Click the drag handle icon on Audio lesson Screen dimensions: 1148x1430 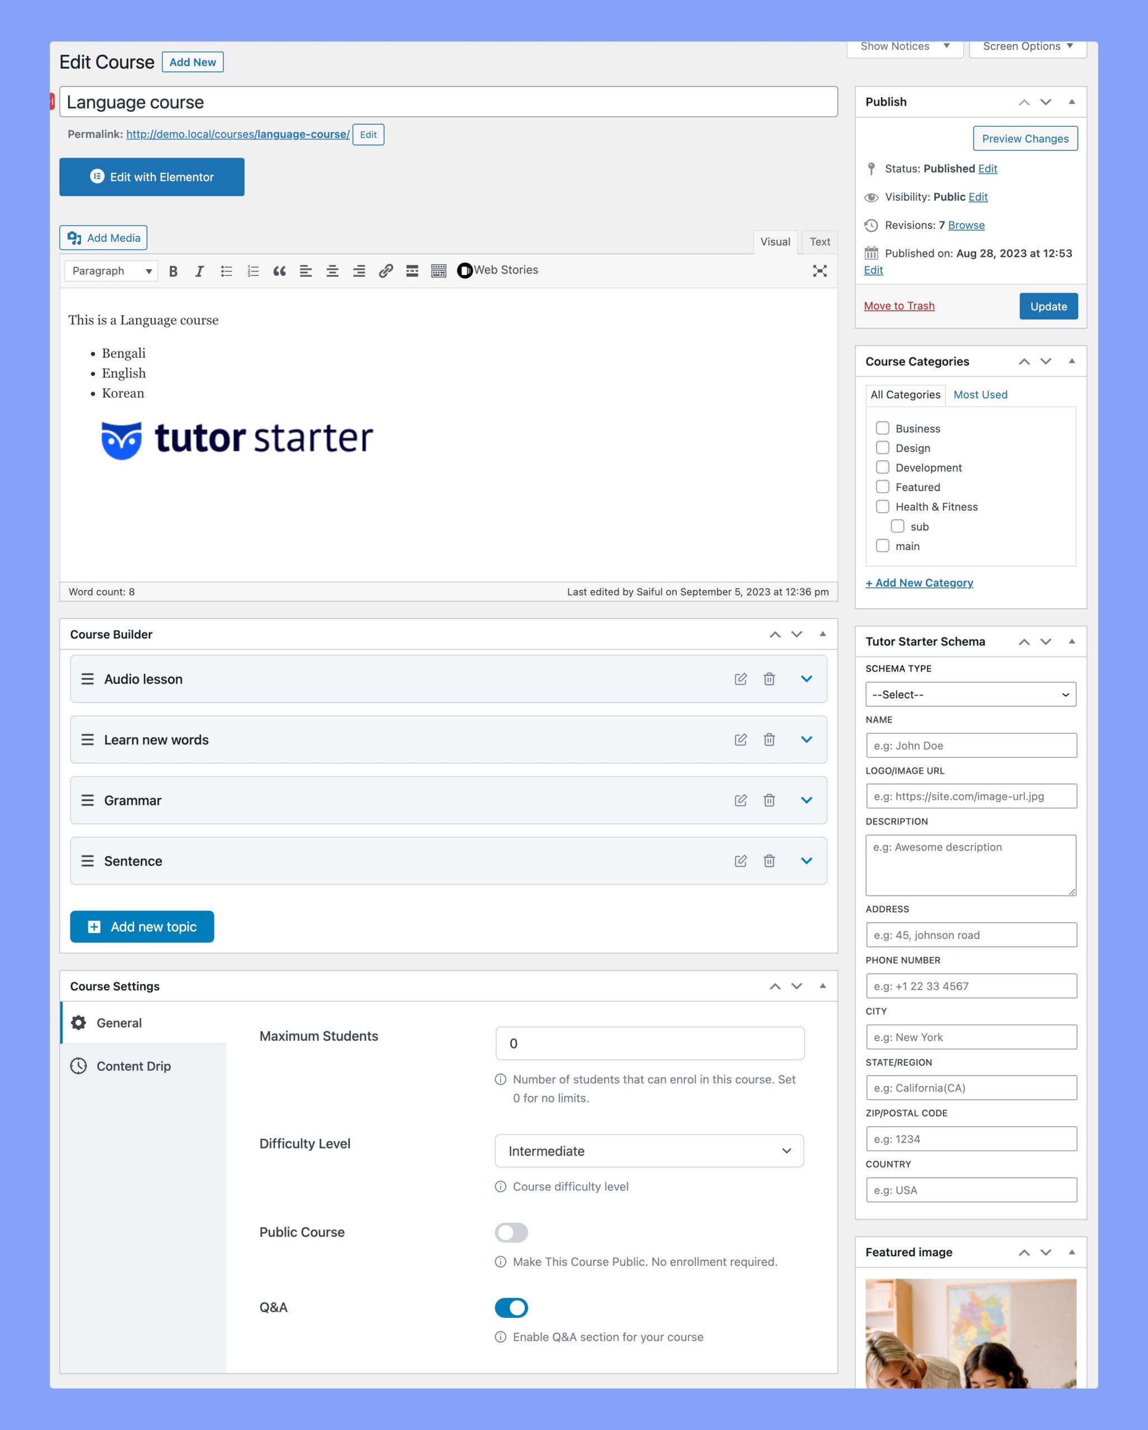[x=87, y=679]
